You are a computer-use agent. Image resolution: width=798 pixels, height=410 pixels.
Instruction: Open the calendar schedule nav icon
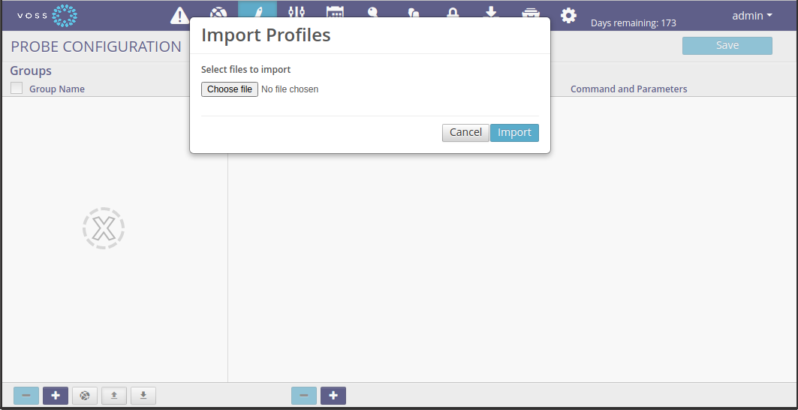click(x=335, y=11)
